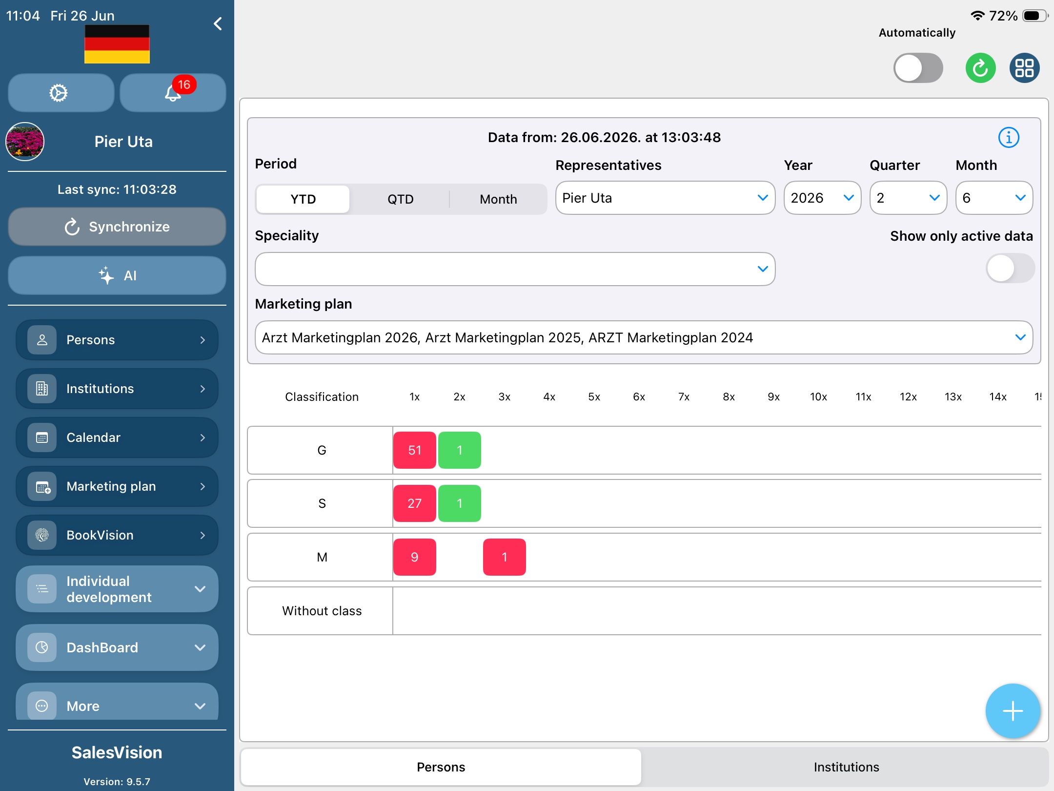The height and width of the screenshot is (791, 1054).
Task: Click red 51 cell in G row
Action: point(414,450)
